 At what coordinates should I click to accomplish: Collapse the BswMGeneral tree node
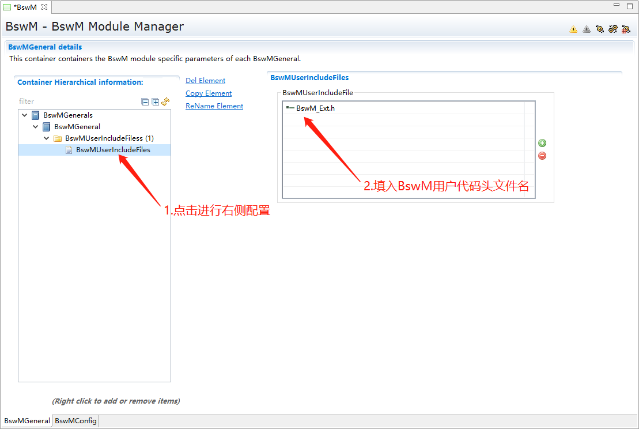point(36,127)
